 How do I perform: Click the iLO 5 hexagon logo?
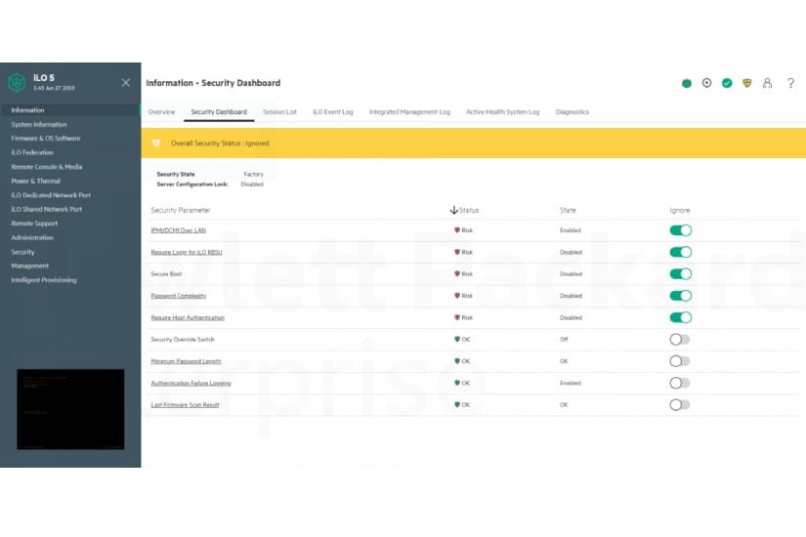17,83
